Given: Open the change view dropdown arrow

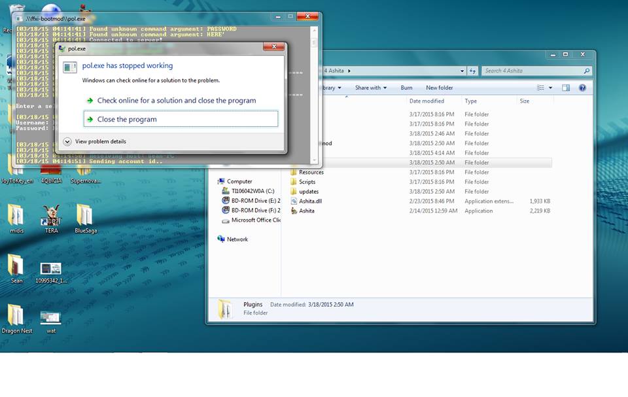Looking at the screenshot, I should point(550,88).
